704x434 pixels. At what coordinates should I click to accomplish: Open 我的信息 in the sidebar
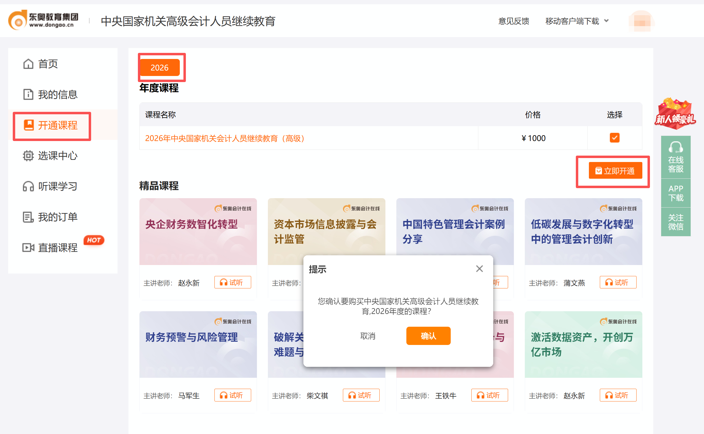point(58,95)
